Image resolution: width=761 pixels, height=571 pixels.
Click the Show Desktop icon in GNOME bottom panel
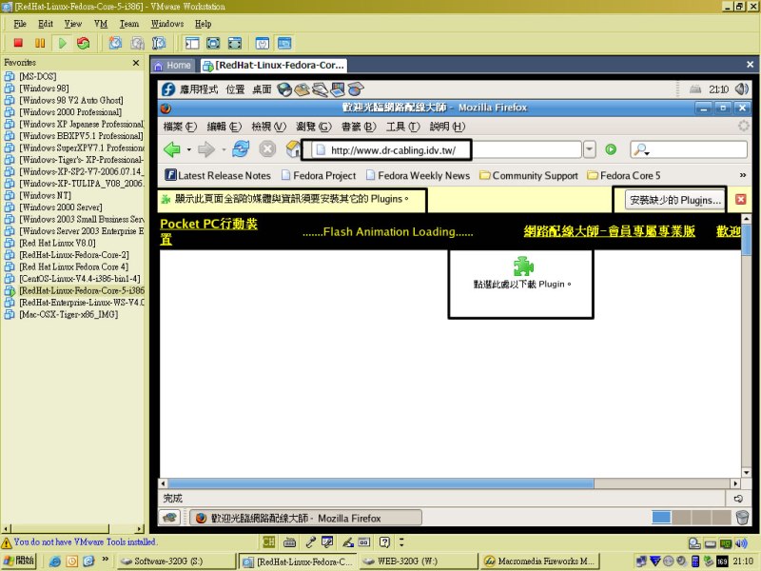pos(169,518)
